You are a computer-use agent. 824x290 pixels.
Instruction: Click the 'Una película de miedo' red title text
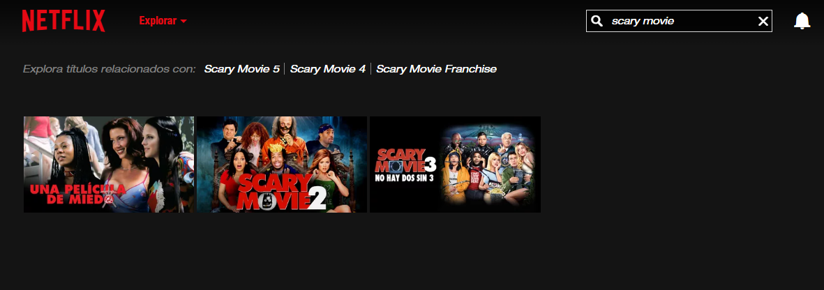click(77, 194)
